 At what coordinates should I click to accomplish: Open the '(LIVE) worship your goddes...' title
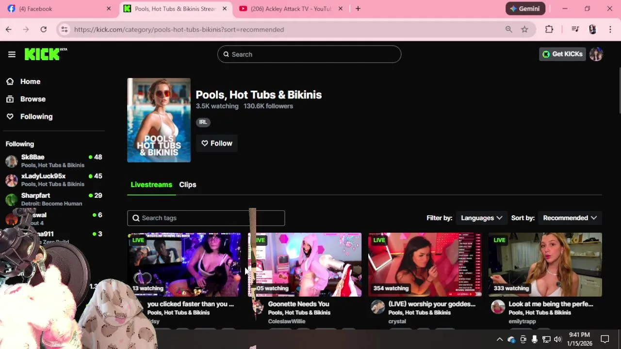(x=432, y=304)
